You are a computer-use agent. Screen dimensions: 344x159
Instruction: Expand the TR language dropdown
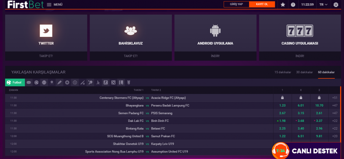pyautogui.click(x=324, y=5)
